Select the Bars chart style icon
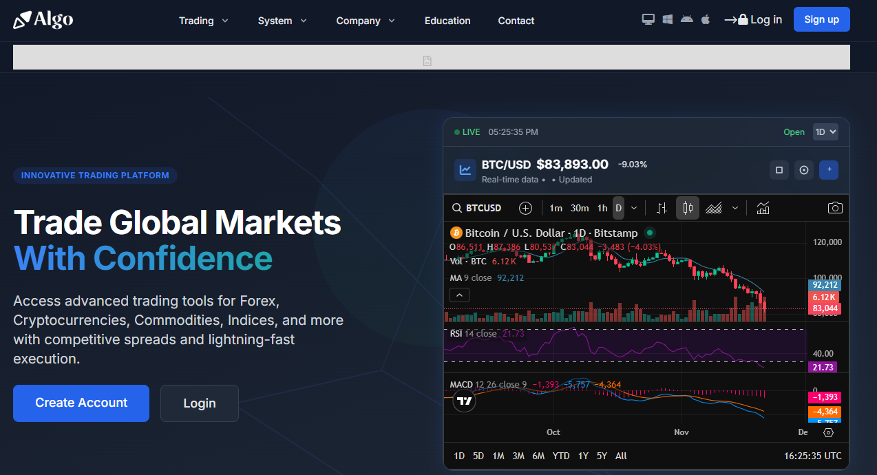 pos(662,208)
